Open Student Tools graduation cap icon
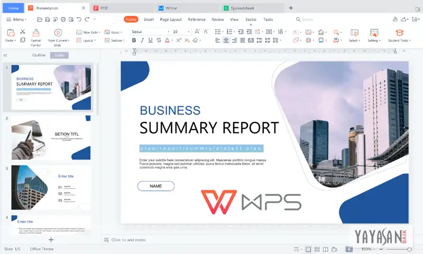 point(400,33)
